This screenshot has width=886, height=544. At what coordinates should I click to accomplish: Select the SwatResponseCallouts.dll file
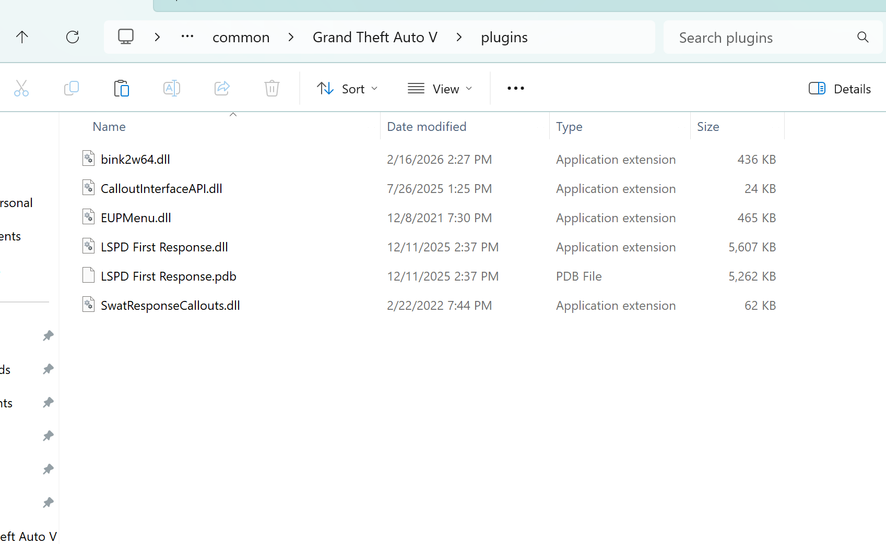click(170, 306)
